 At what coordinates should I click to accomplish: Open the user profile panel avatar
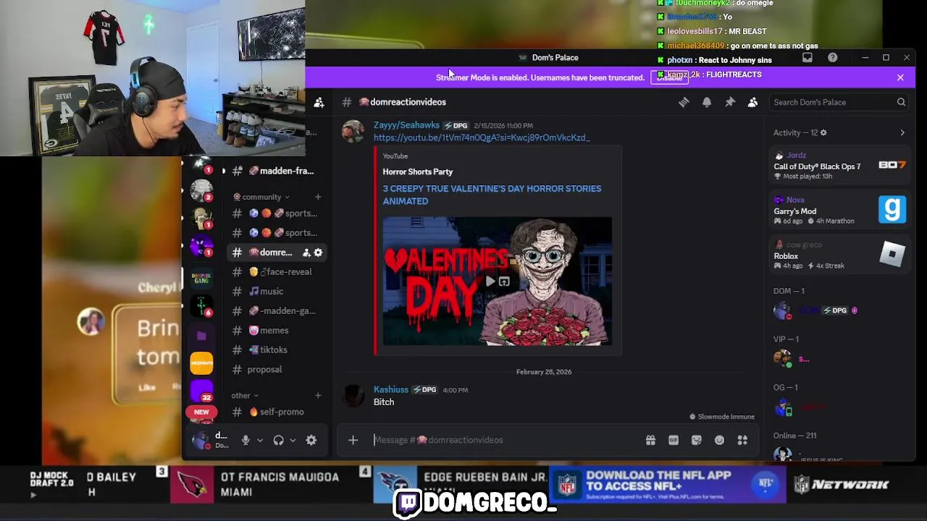(x=201, y=439)
